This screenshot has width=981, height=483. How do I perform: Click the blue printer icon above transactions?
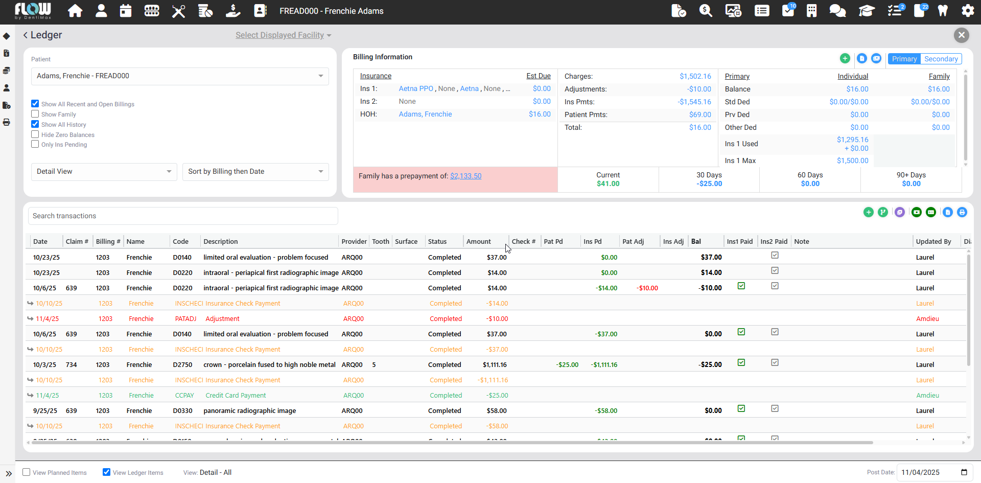(x=962, y=212)
